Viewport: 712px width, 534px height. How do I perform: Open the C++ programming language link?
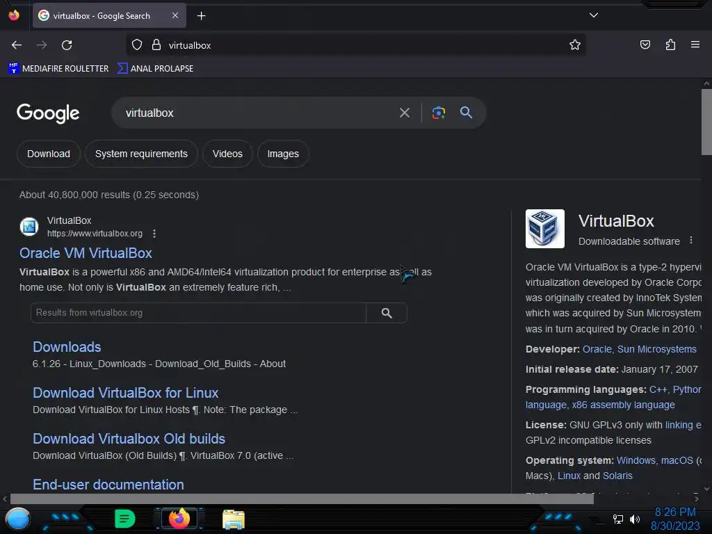tap(658, 389)
